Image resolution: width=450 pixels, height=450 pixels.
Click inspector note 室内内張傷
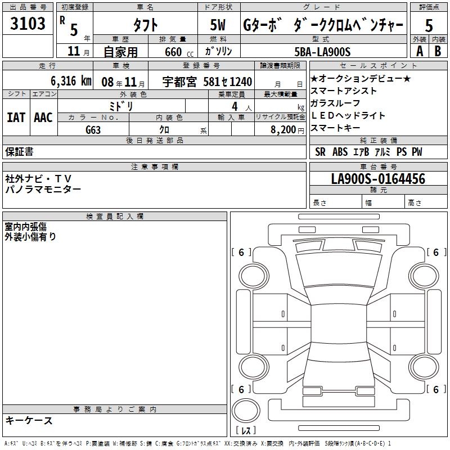pos(25,227)
